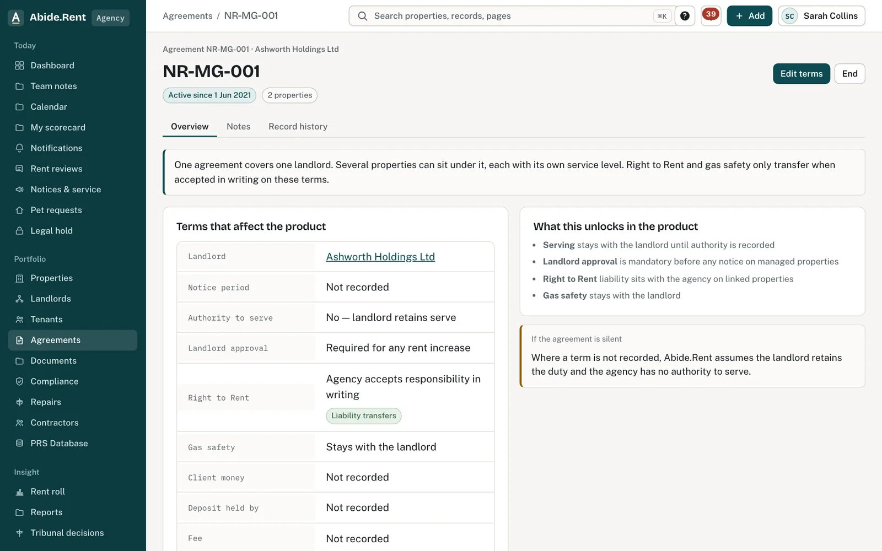Open Reports from the sidebar
Screen dimensions: 882x551
(x=73, y=512)
